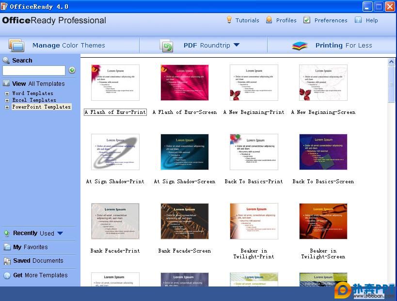Click the green search go button
The height and width of the screenshot is (301, 397).
pyautogui.click(x=72, y=70)
